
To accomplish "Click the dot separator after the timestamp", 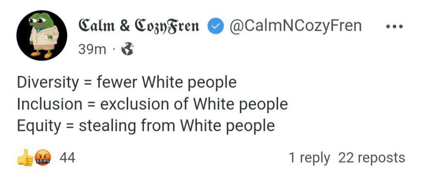I will 113,50.
